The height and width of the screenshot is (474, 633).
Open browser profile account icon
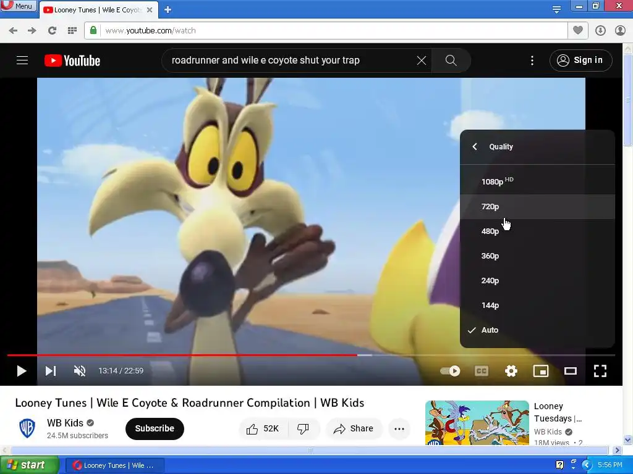620,31
